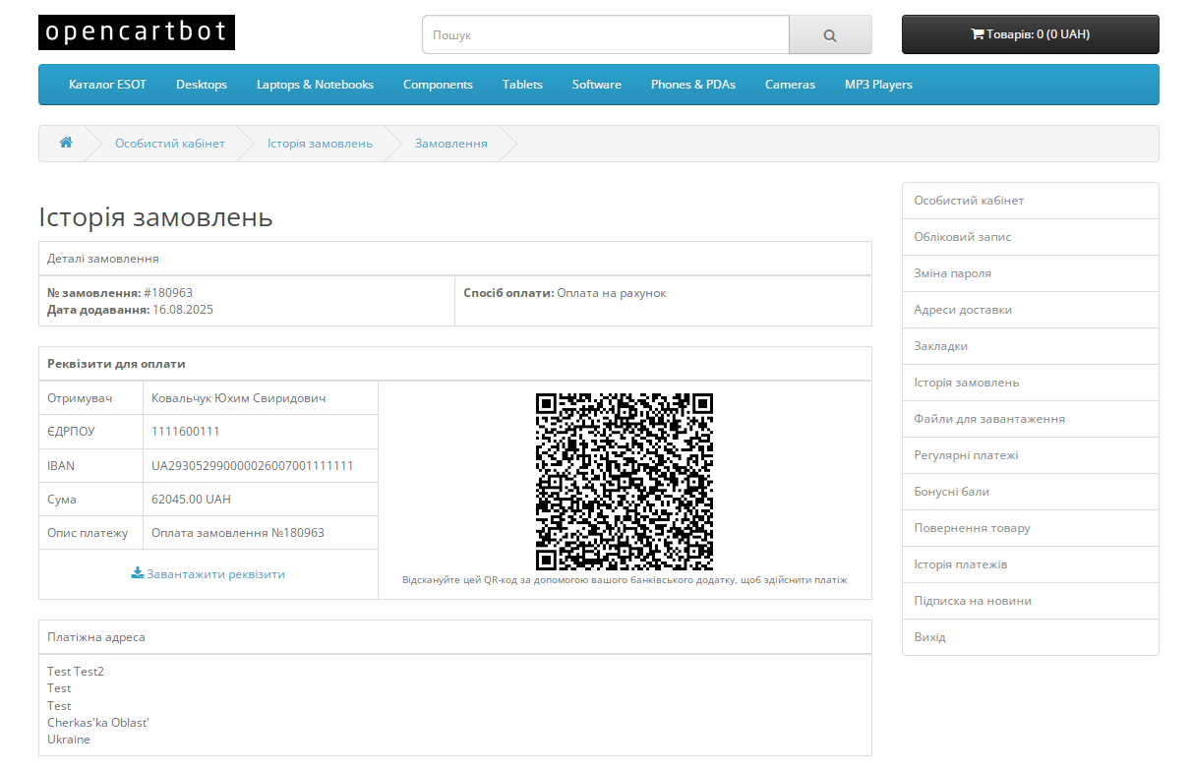Open the Components menu item

click(x=438, y=85)
